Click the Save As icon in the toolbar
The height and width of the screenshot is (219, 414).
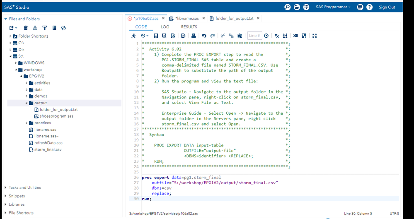pyautogui.click(x=164, y=36)
